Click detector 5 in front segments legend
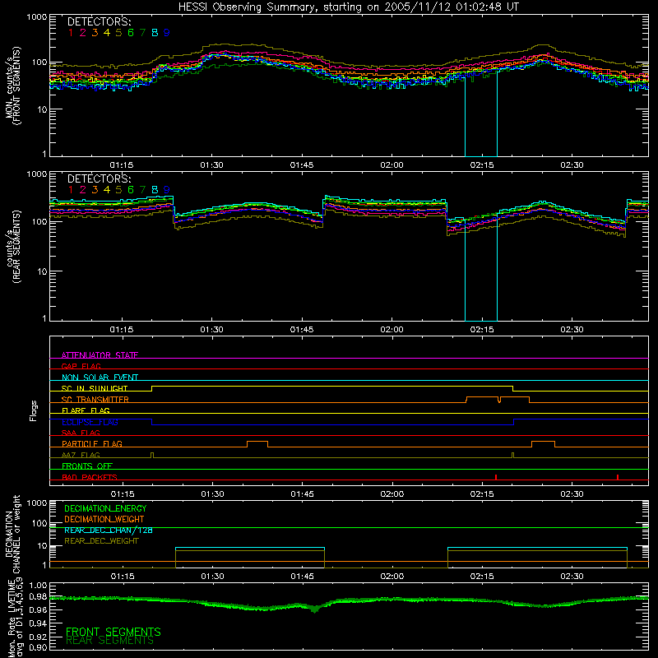This screenshot has width=658, height=658. (x=118, y=33)
